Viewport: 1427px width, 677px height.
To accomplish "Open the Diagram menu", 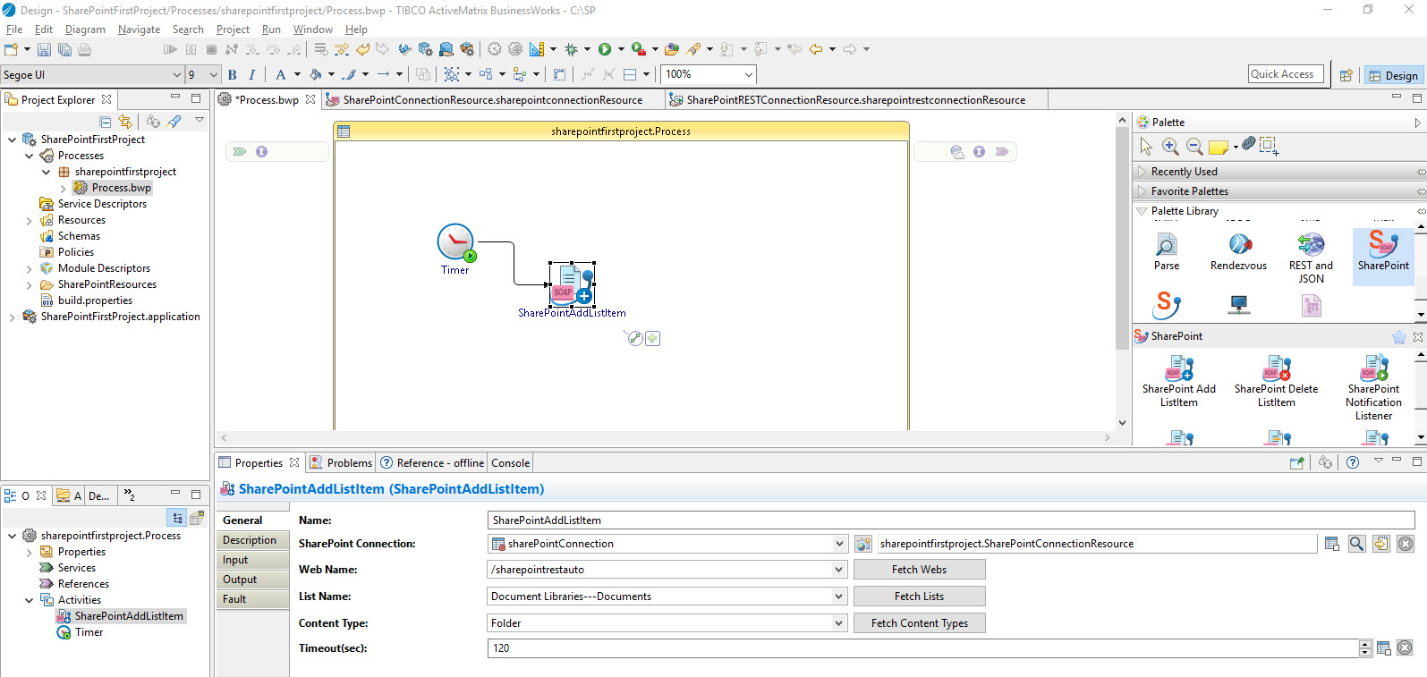I will point(85,30).
